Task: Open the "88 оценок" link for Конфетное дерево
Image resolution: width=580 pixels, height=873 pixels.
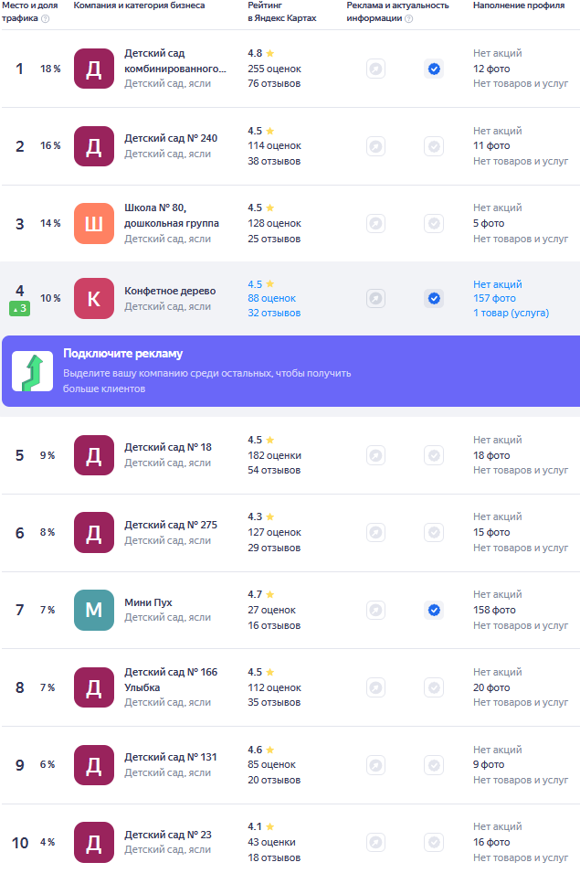Action: pos(271,298)
